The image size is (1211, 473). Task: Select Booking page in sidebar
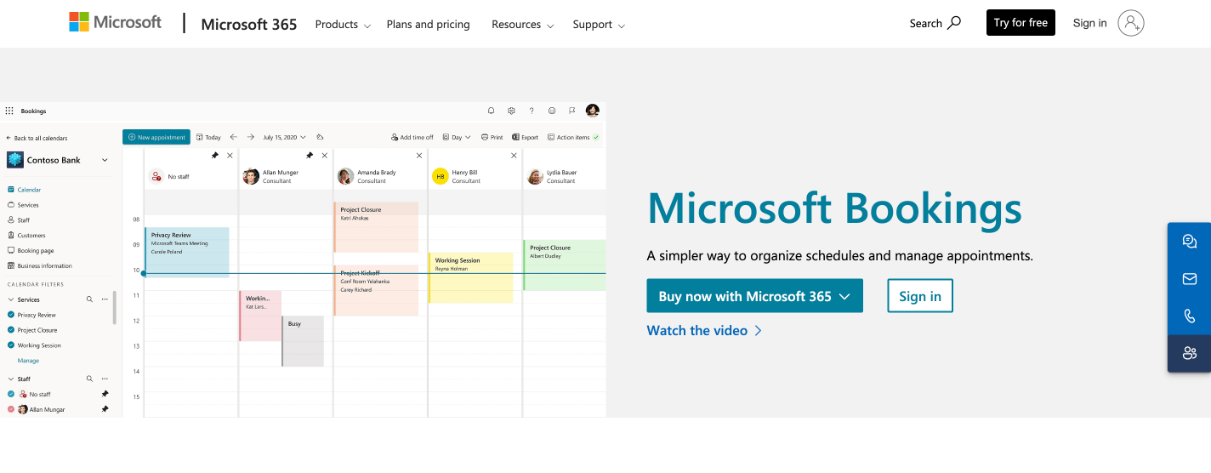[x=31, y=250]
